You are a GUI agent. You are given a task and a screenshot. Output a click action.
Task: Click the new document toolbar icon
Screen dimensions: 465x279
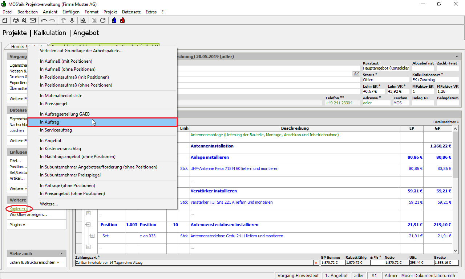click(x=5, y=20)
